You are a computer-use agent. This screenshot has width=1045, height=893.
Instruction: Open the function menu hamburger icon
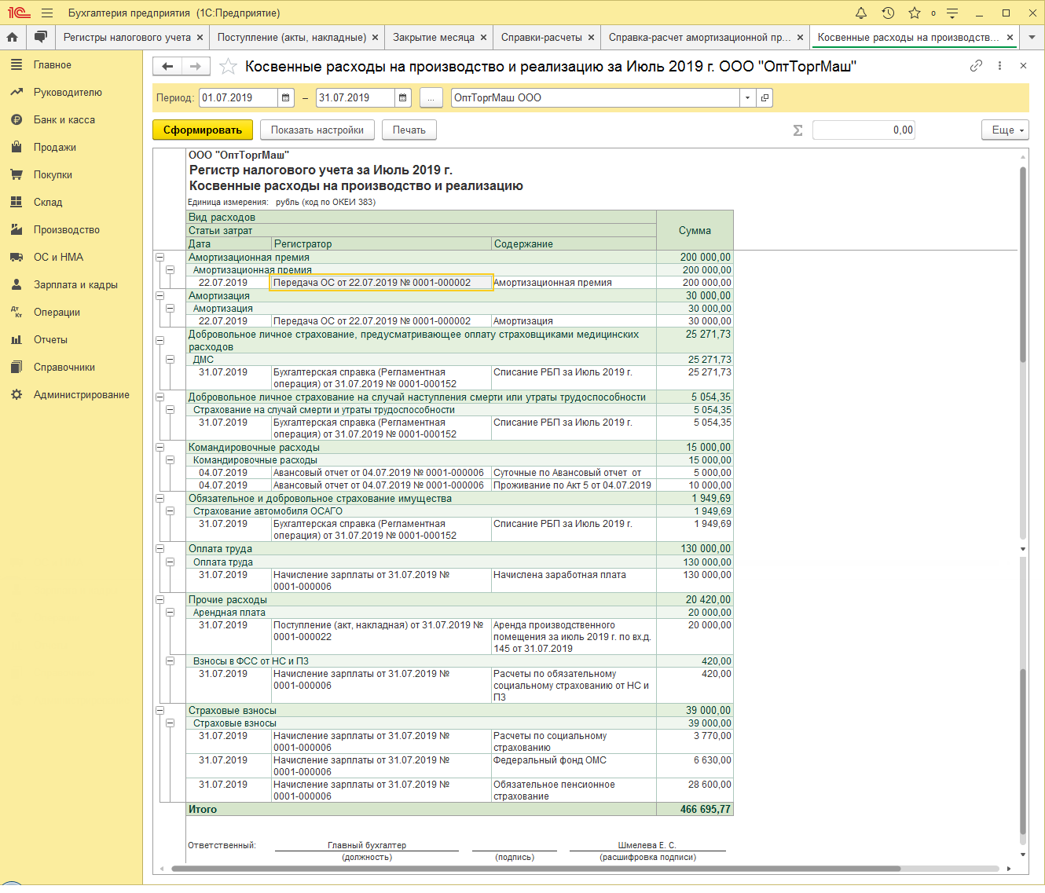coord(47,13)
